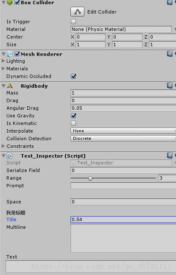Click the Edit Collider button
The height and width of the screenshot is (275, 176).
pyautogui.click(x=77, y=12)
